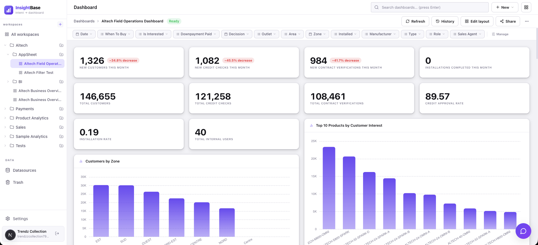
Task: Open the chat support bubble
Action: click(523, 231)
